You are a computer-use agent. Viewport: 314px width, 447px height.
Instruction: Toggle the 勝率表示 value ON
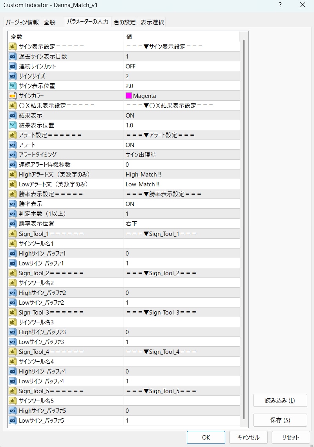pos(182,204)
